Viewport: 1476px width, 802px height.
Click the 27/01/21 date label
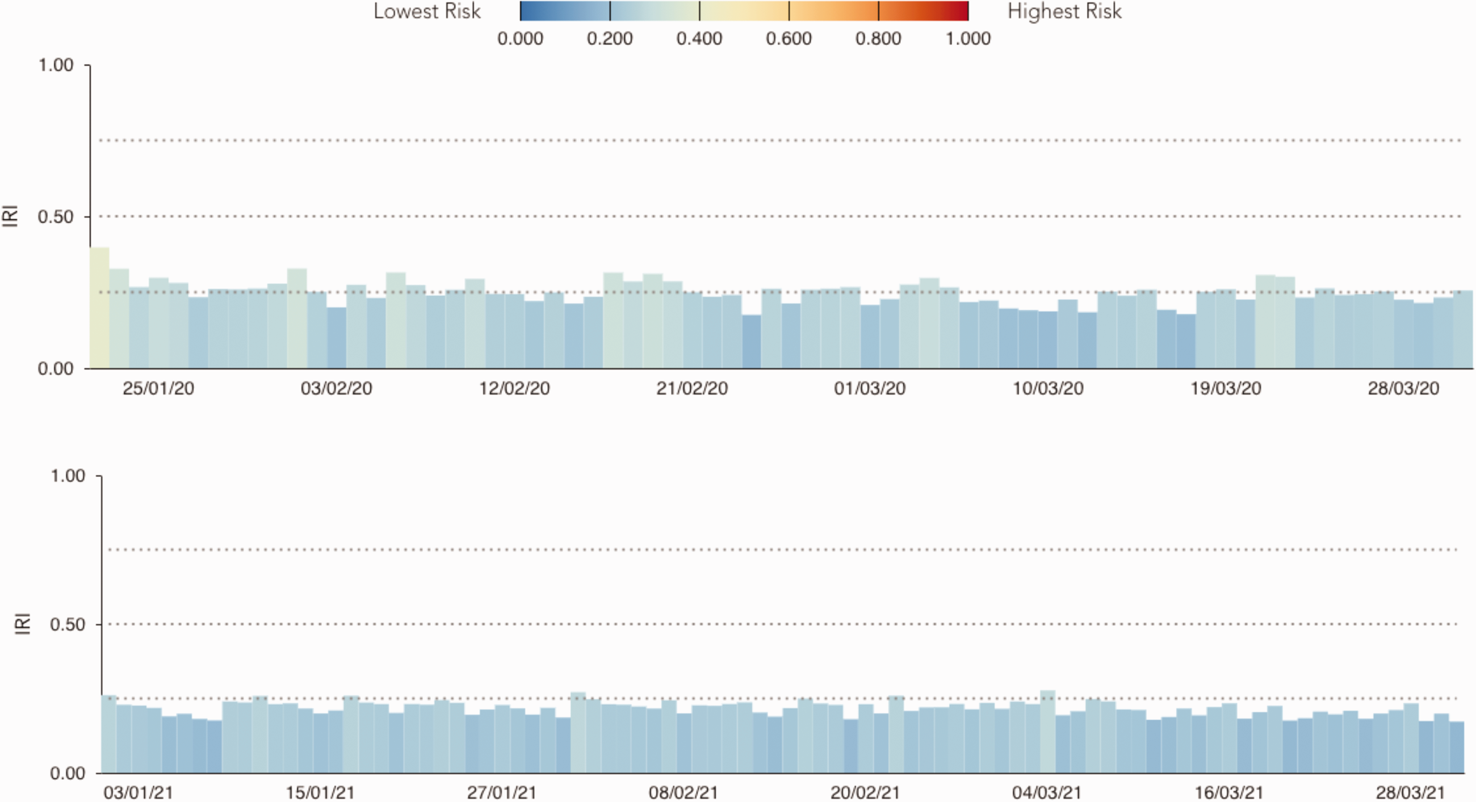[501, 793]
